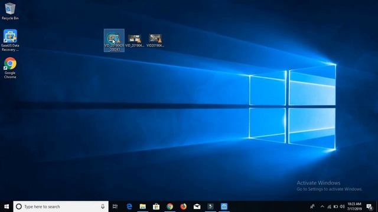The width and height of the screenshot is (378, 212).
Task: Switch to the dark media app on the taskbar
Action: click(x=210, y=207)
